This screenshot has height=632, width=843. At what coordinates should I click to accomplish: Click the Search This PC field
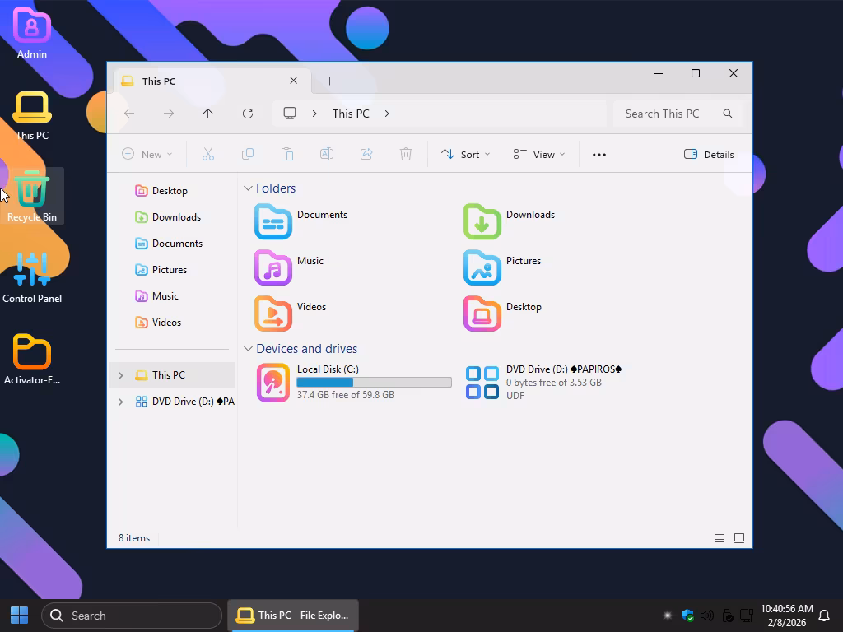coord(667,114)
